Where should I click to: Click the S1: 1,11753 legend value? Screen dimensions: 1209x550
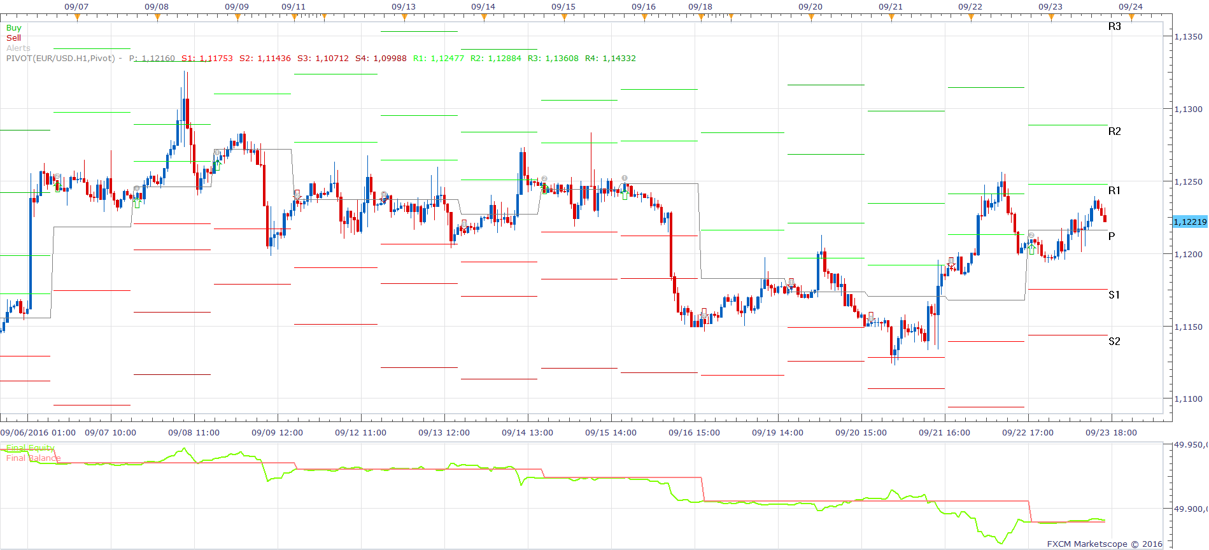click(207, 59)
